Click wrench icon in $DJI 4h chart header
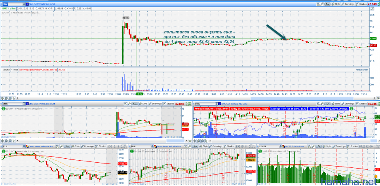Viewport: 380px width, 186px height. pos(190,146)
